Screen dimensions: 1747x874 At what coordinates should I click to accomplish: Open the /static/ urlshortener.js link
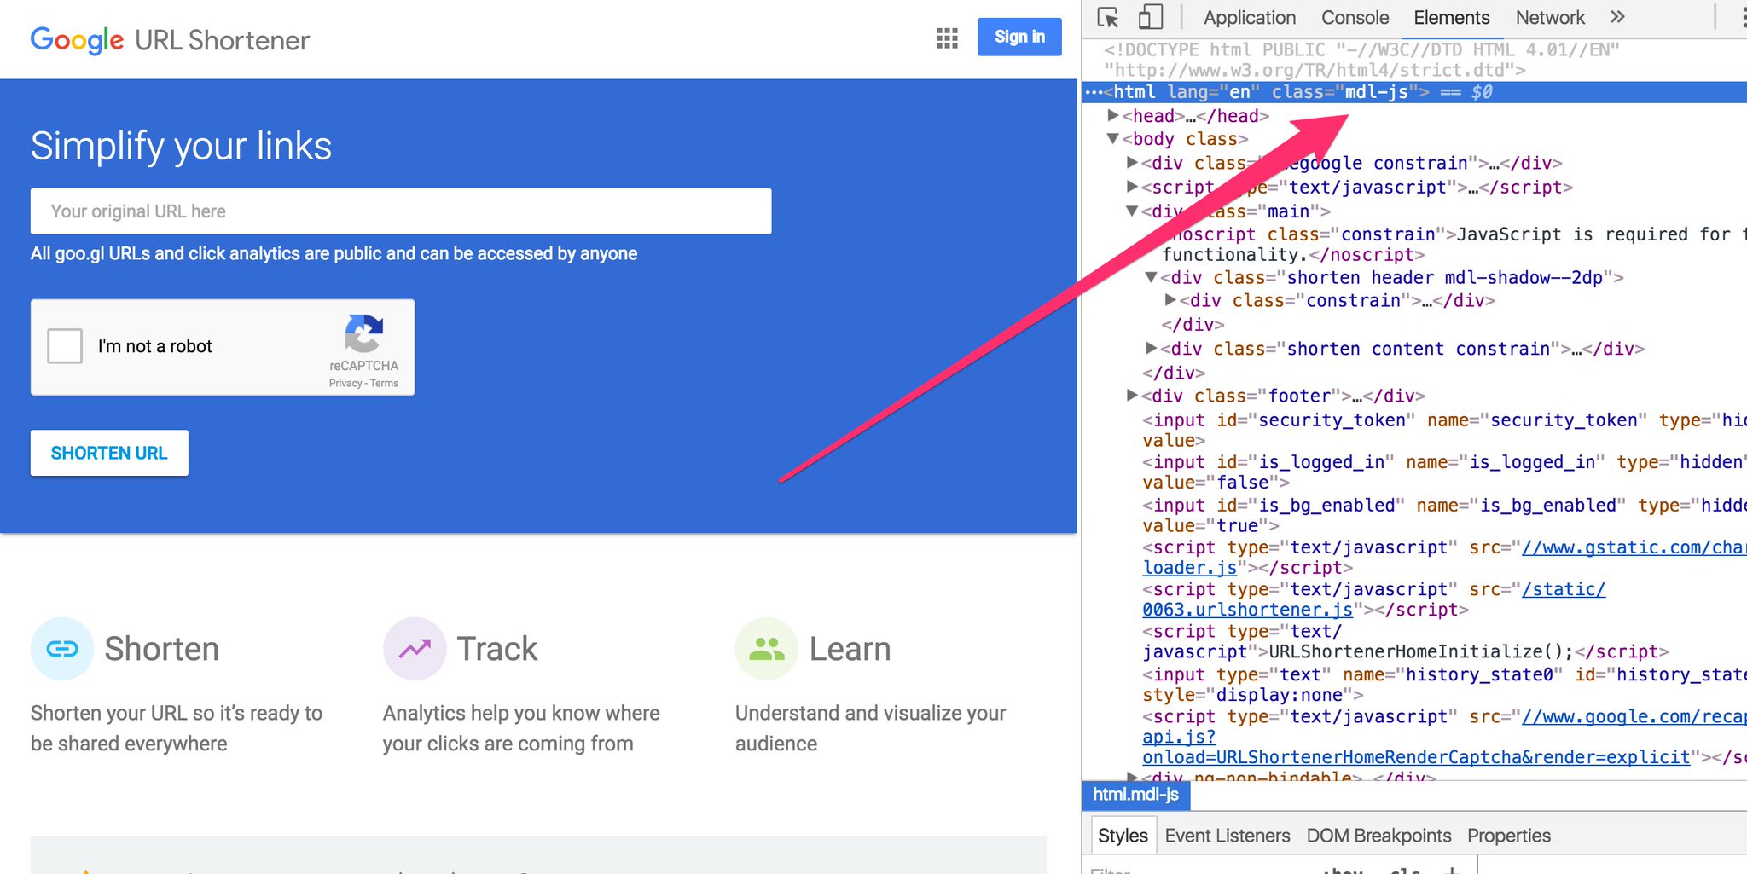point(1374,599)
